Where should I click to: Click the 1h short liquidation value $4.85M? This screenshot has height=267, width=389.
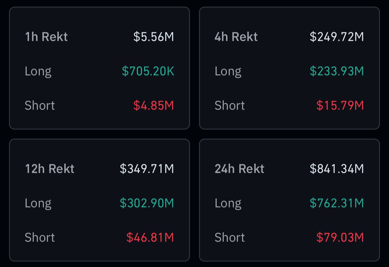(x=153, y=105)
